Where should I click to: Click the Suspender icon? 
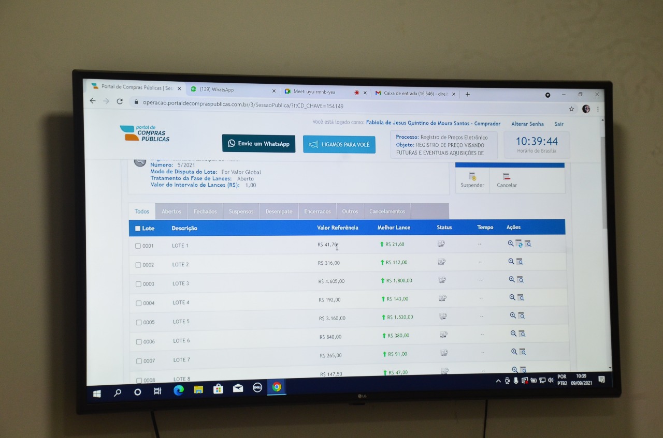(472, 177)
